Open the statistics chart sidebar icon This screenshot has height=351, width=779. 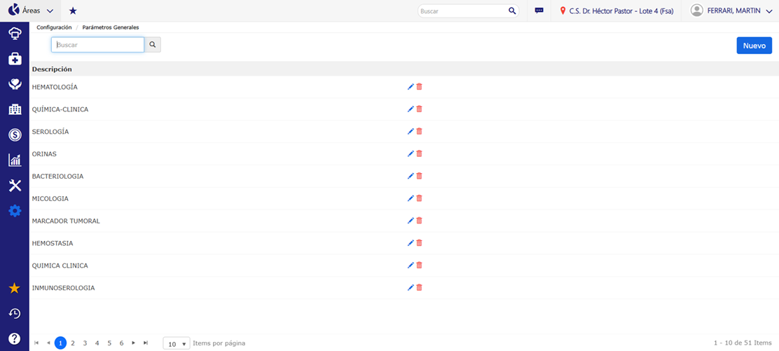(15, 160)
